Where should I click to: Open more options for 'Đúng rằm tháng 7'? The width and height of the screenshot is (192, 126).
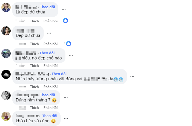pos(66,97)
